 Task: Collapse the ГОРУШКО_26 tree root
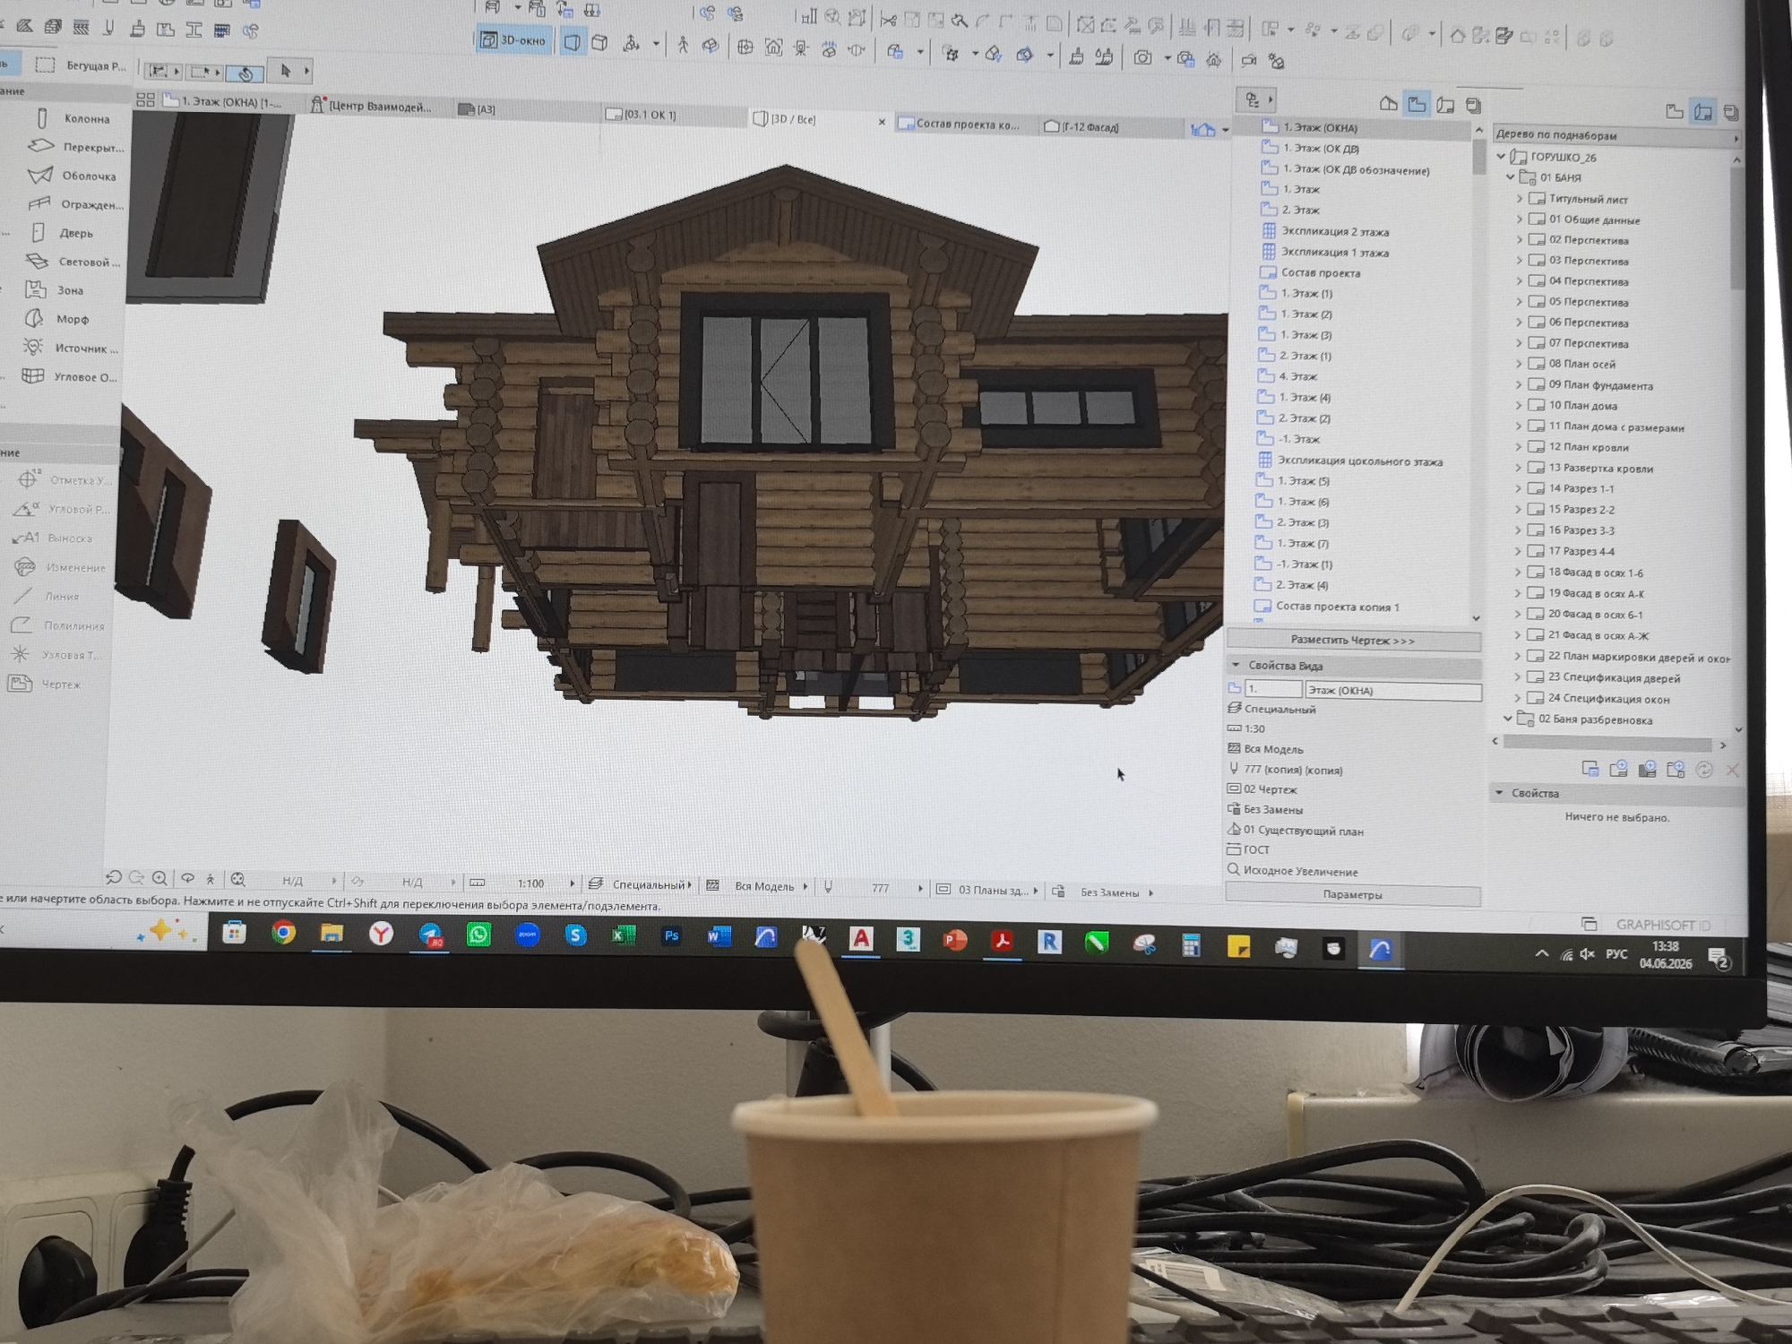coord(1502,156)
